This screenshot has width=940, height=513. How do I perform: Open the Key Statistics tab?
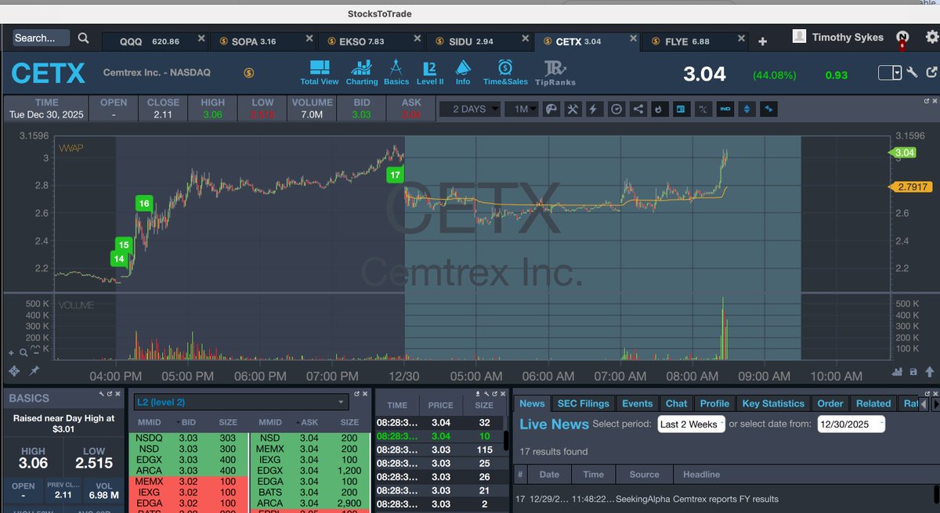[x=773, y=403]
